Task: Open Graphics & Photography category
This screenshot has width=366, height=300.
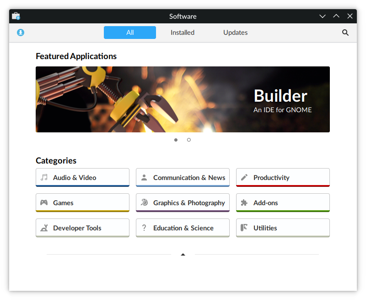Action: pyautogui.click(x=183, y=203)
